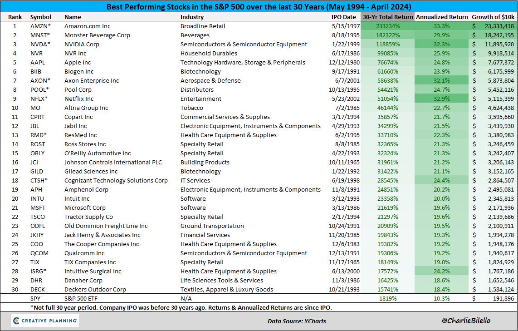Select the IPO Date column header

[x=344, y=17]
